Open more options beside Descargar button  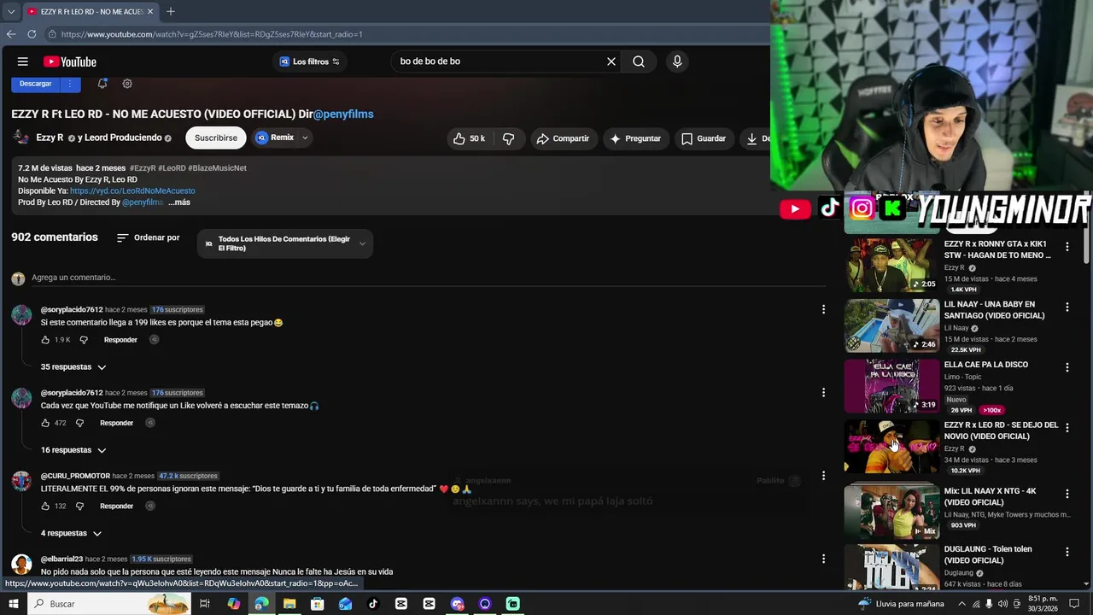tap(70, 84)
